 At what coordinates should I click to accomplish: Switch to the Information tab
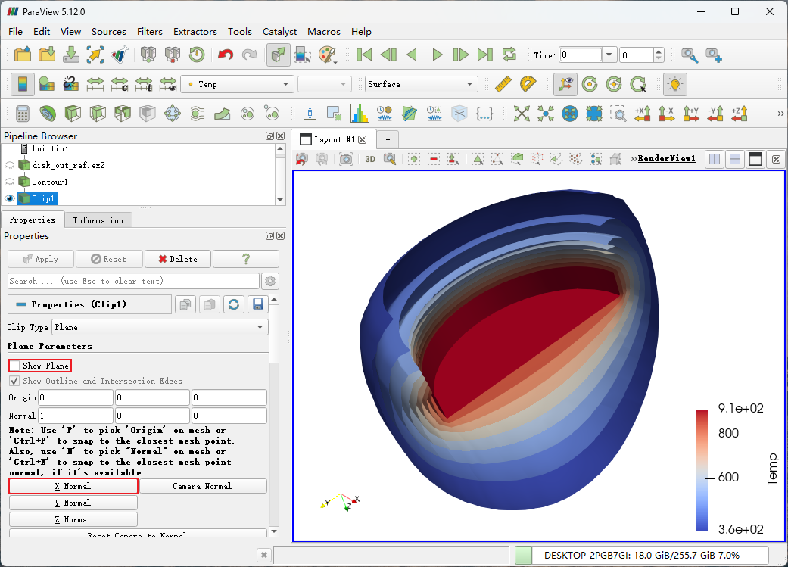[x=98, y=220]
